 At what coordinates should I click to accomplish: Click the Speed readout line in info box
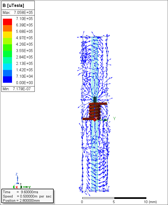point(27,196)
